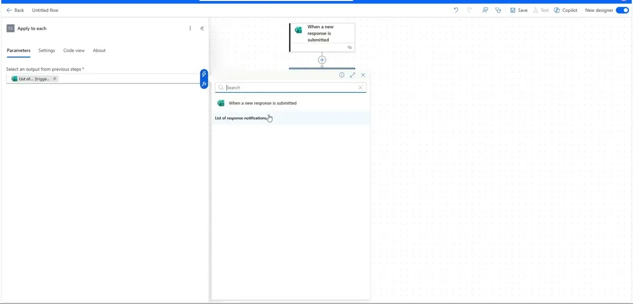The height and width of the screenshot is (304, 633).
Task: Clear the dynamic content search field
Action: coord(360,87)
